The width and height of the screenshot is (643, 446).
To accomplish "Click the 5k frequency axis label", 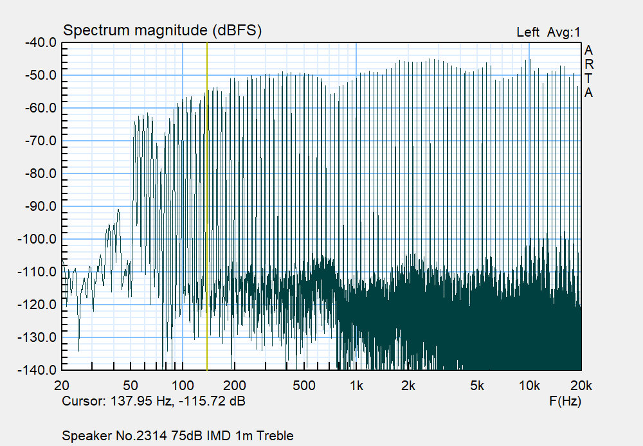I will 476,386.
